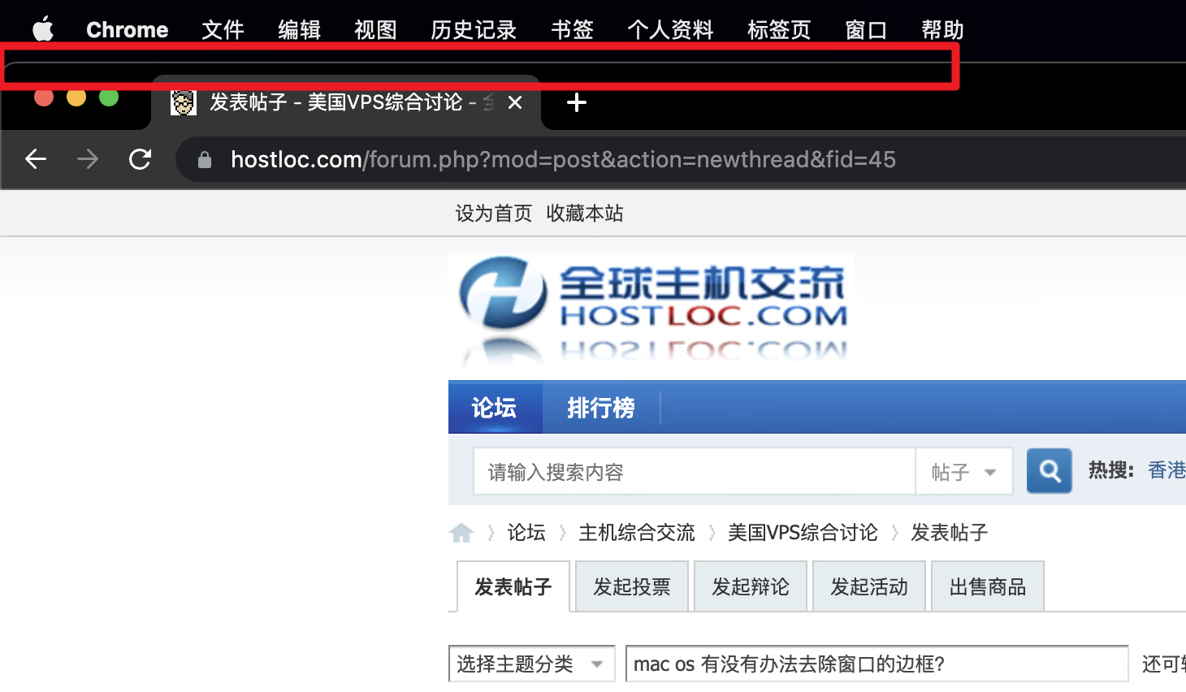Open the 窗口 menu
Screen dimensions: 1186x692
[x=866, y=30]
